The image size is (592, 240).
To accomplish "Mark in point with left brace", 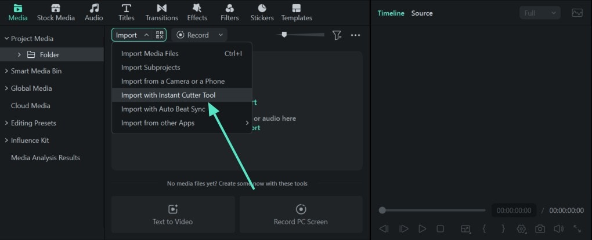I will point(484,228).
